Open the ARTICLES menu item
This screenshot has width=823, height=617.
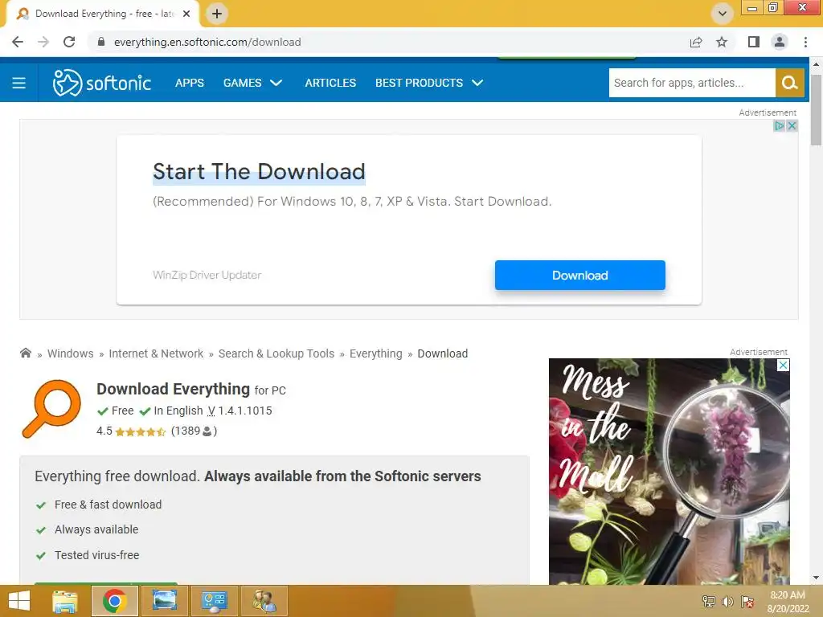[330, 83]
